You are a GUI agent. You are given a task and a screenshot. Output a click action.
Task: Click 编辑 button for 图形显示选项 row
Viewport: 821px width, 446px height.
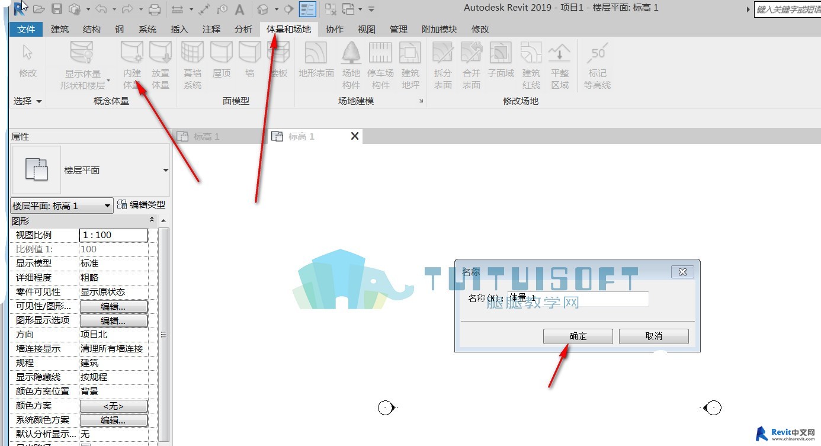(x=113, y=320)
